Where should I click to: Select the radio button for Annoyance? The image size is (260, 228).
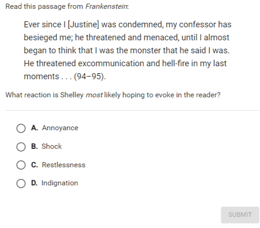click(x=21, y=128)
